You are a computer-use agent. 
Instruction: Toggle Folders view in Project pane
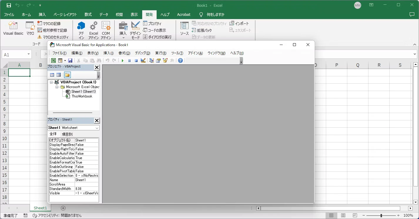(x=67, y=75)
